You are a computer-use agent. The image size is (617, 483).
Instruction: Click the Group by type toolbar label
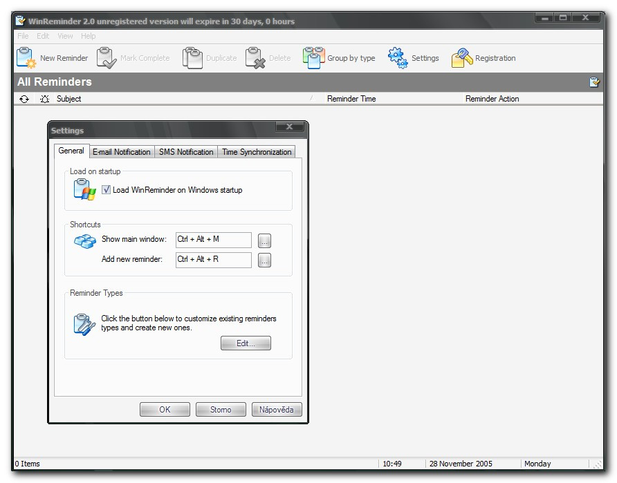tap(351, 58)
